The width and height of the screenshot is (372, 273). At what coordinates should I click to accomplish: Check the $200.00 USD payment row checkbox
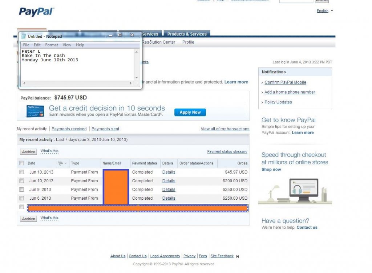tap(21, 181)
